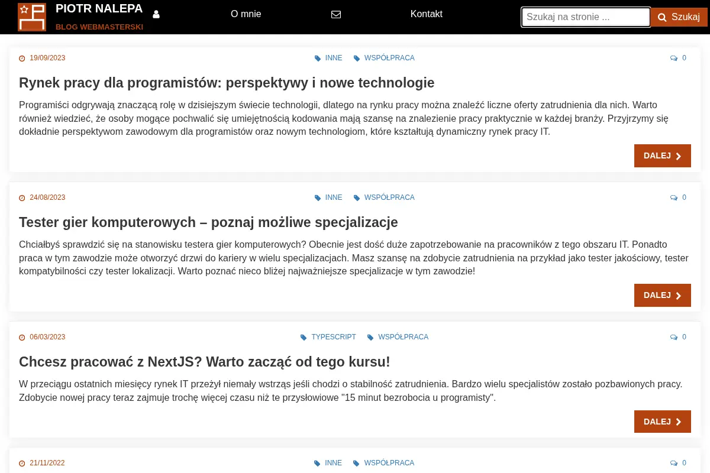
Task: Open WSPÓŁPRACA category in Rynek pracy post
Action: click(x=389, y=58)
